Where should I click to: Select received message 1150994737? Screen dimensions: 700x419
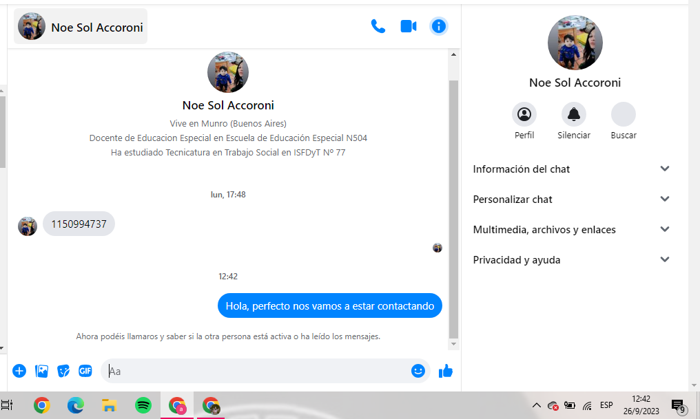[x=79, y=224]
